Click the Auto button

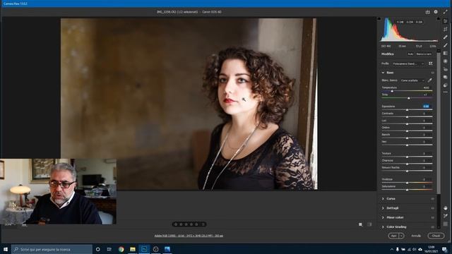click(x=410, y=54)
